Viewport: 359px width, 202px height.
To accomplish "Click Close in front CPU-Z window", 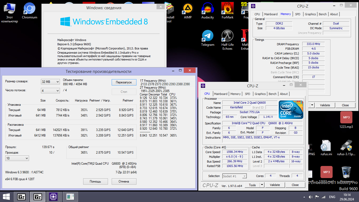I will click(x=295, y=185).
